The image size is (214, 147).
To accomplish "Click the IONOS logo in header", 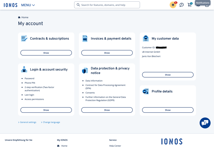I will pos(10,5).
